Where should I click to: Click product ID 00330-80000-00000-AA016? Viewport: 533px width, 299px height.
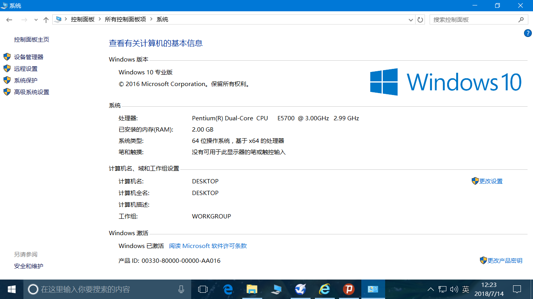[x=181, y=260]
